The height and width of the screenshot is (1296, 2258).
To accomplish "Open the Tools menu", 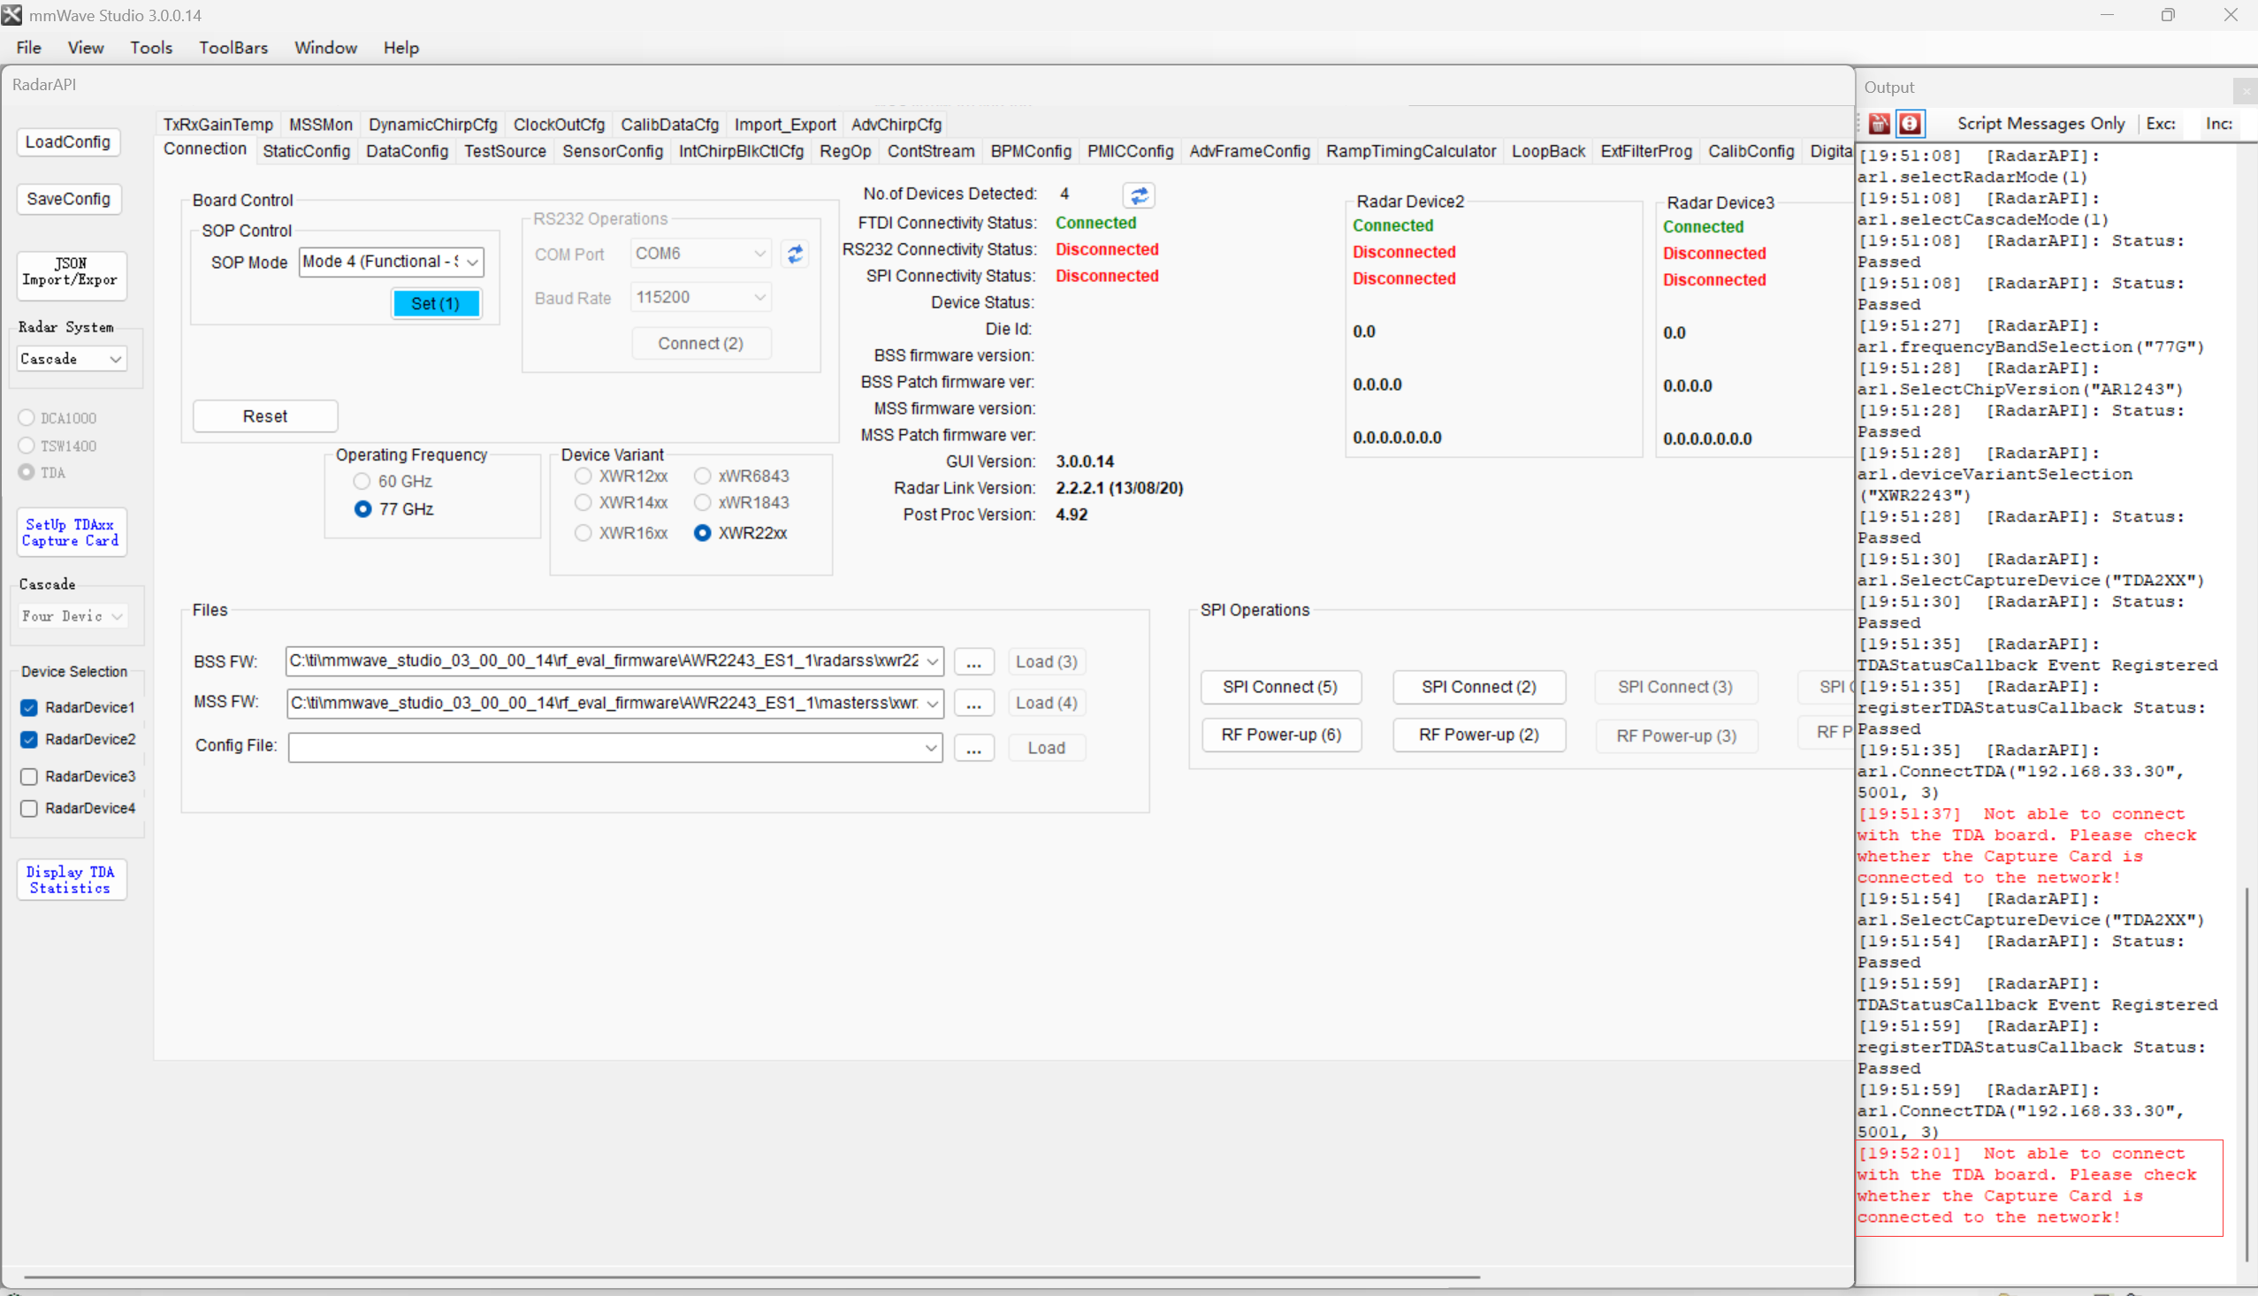I will pos(150,48).
